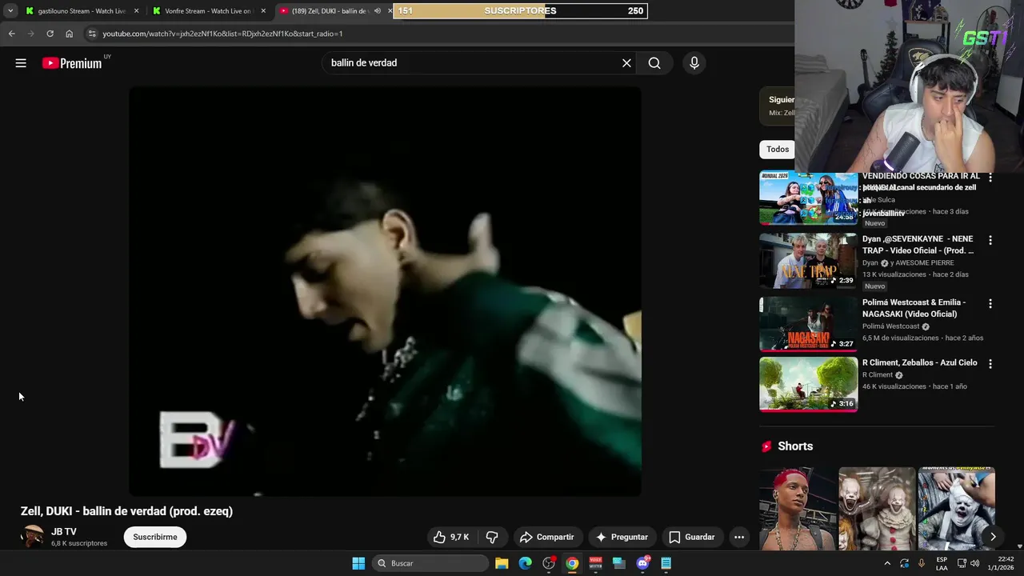This screenshot has width=1024, height=576.
Task: Dislike the video
Action: [492, 537]
